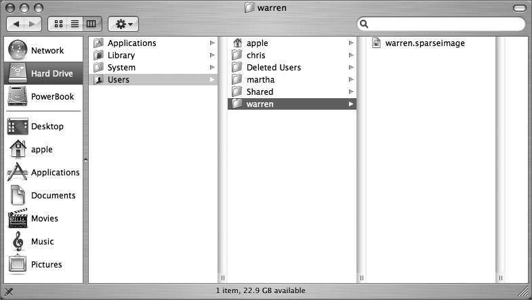Expand the warren folder arrow
The image size is (532, 300).
[351, 104]
